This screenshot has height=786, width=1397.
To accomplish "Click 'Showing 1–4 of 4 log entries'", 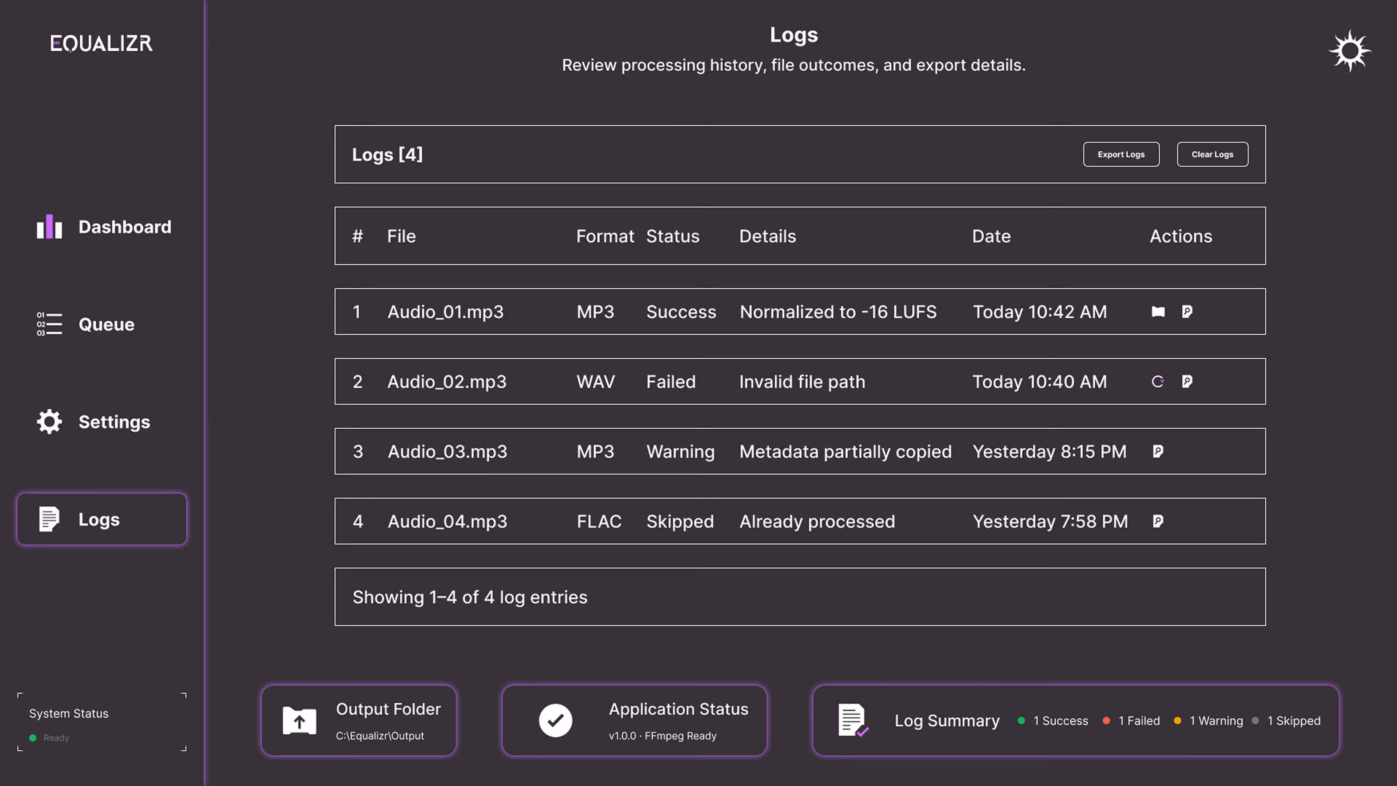I will (470, 597).
